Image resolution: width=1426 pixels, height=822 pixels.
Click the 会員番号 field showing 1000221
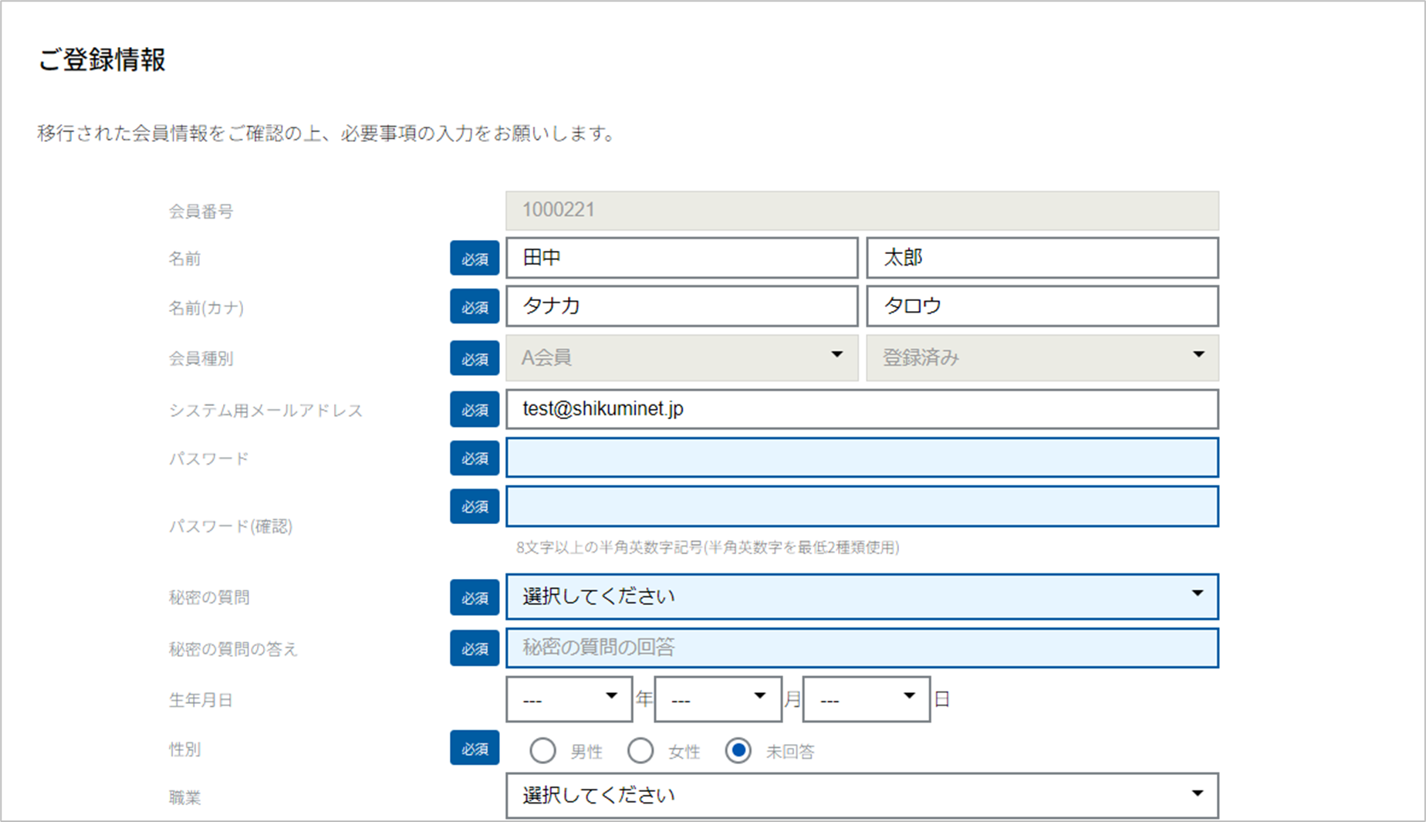coord(861,210)
